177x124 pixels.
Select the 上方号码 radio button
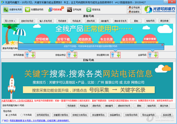click(11, 115)
